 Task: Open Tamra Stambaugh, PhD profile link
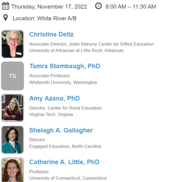[65, 66]
